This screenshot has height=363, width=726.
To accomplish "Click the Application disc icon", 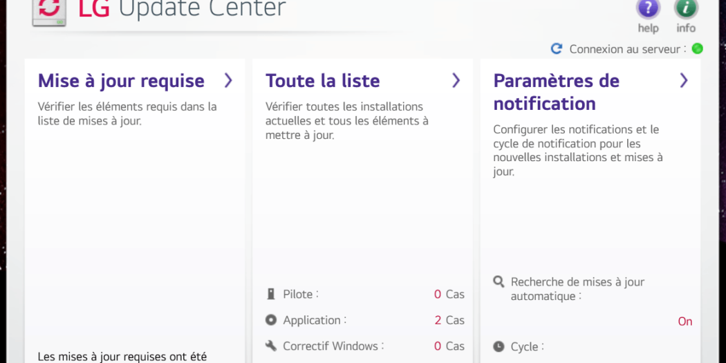I will 271,320.
